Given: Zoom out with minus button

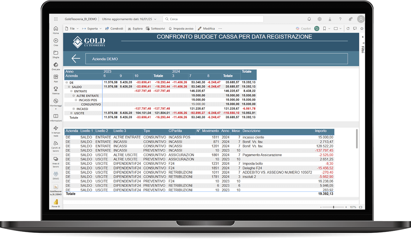Looking at the screenshot, I should (320, 207).
